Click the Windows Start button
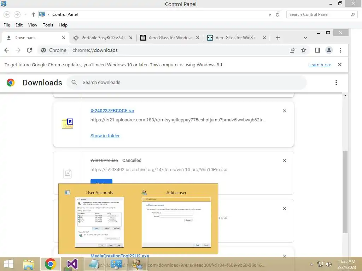Viewport: 362px width, 271px height. click(x=9, y=264)
